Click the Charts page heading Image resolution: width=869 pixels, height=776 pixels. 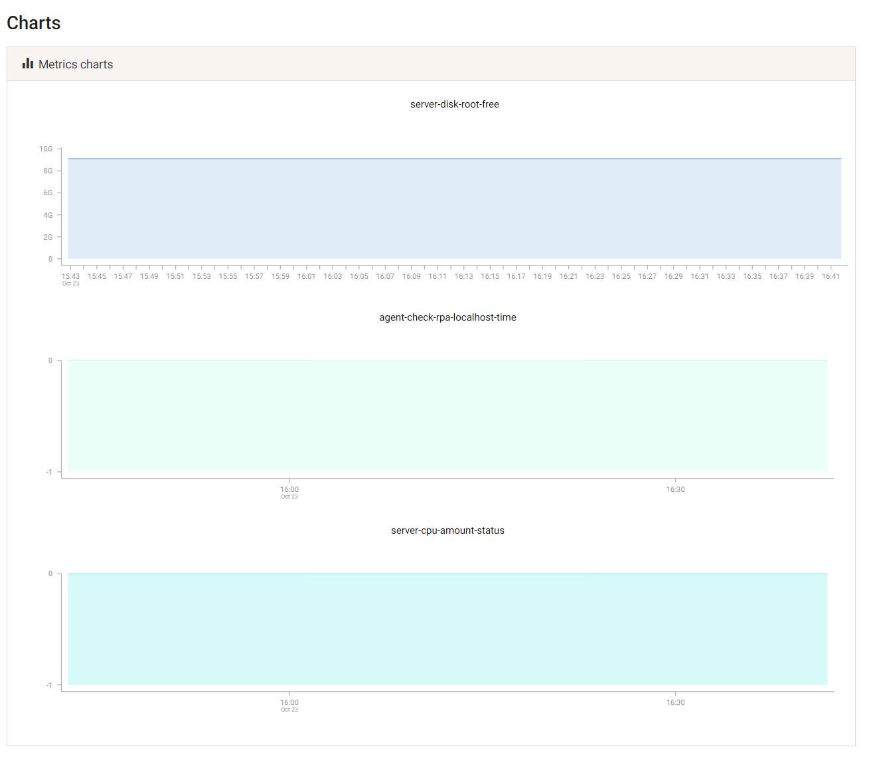coord(34,23)
